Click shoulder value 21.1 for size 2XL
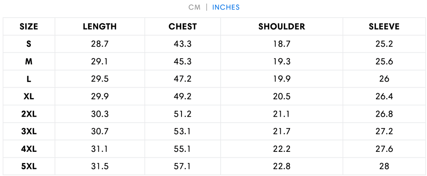 tap(282, 114)
